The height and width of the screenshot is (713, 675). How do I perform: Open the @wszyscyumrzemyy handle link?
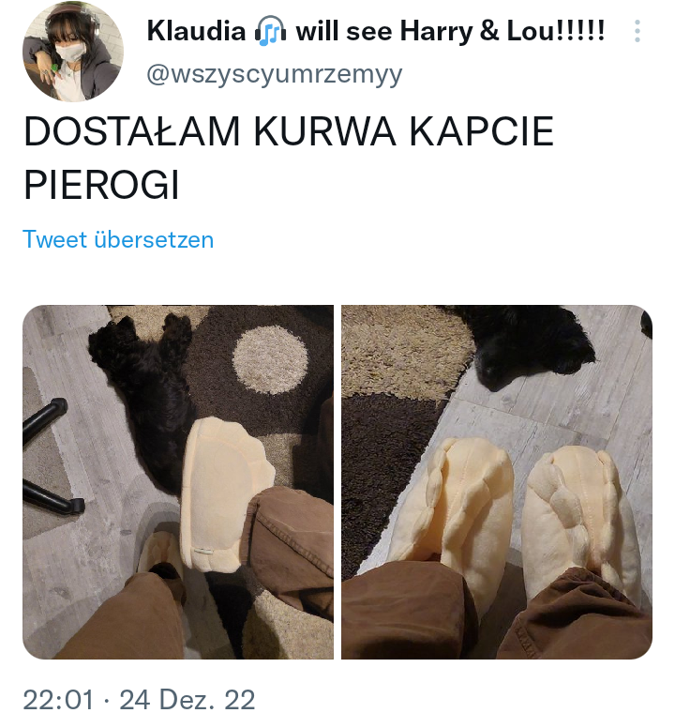275,74
